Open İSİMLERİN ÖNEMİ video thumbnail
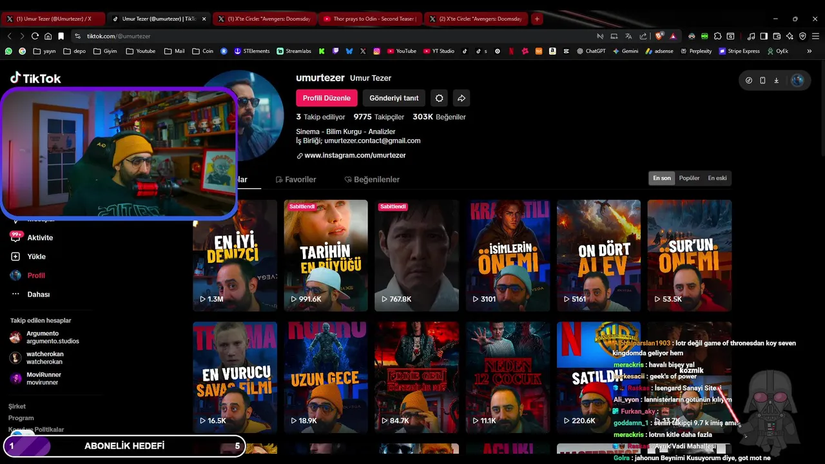The height and width of the screenshot is (464, 825). click(x=508, y=255)
